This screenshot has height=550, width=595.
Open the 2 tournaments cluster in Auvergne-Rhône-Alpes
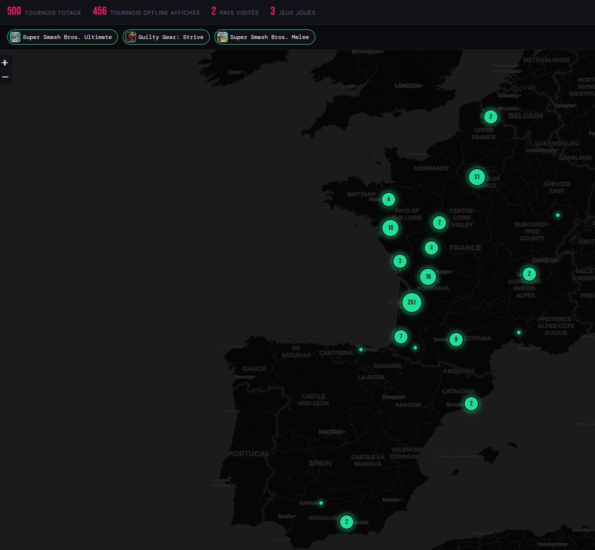529,273
